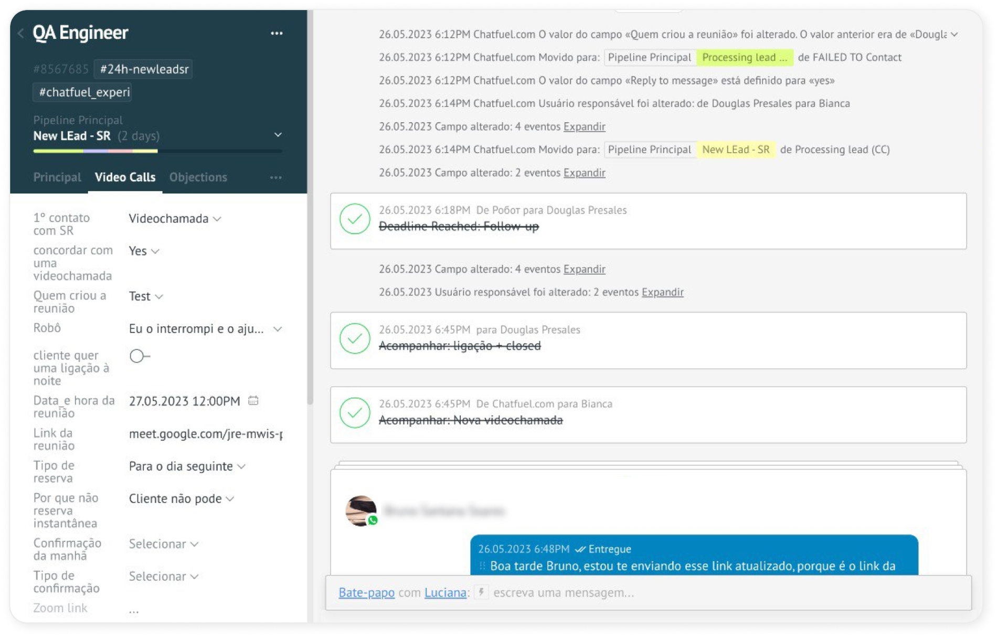997x637 pixels.
Task: Click the back arrow on the QA Engineer card
Action: point(20,33)
